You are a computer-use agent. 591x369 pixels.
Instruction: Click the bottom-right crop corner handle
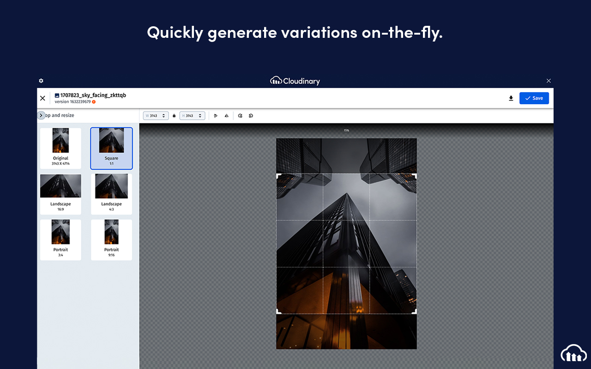point(415,312)
